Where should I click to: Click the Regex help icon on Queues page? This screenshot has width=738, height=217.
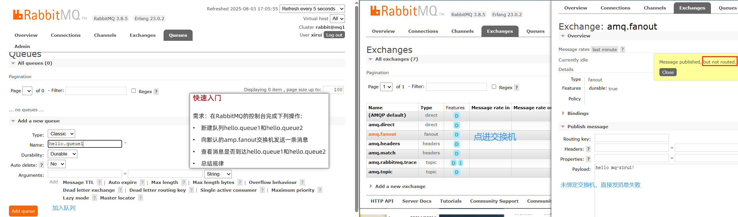(x=156, y=91)
